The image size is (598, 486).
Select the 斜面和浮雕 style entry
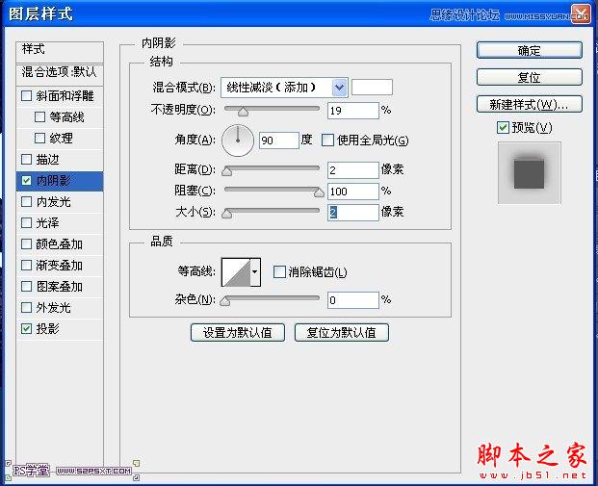tap(65, 95)
